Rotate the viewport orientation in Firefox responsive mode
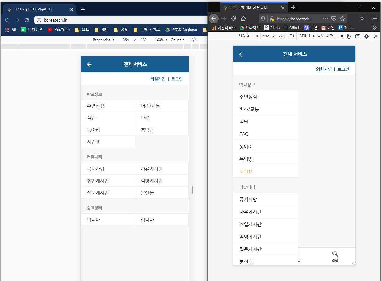This screenshot has height=281, width=382. tap(291, 36)
